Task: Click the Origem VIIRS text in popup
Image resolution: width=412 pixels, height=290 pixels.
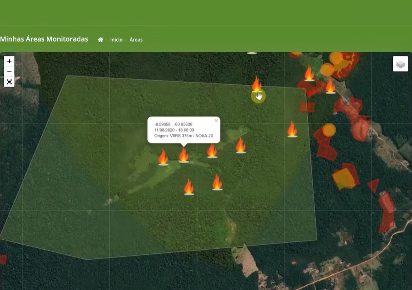Action: click(183, 136)
